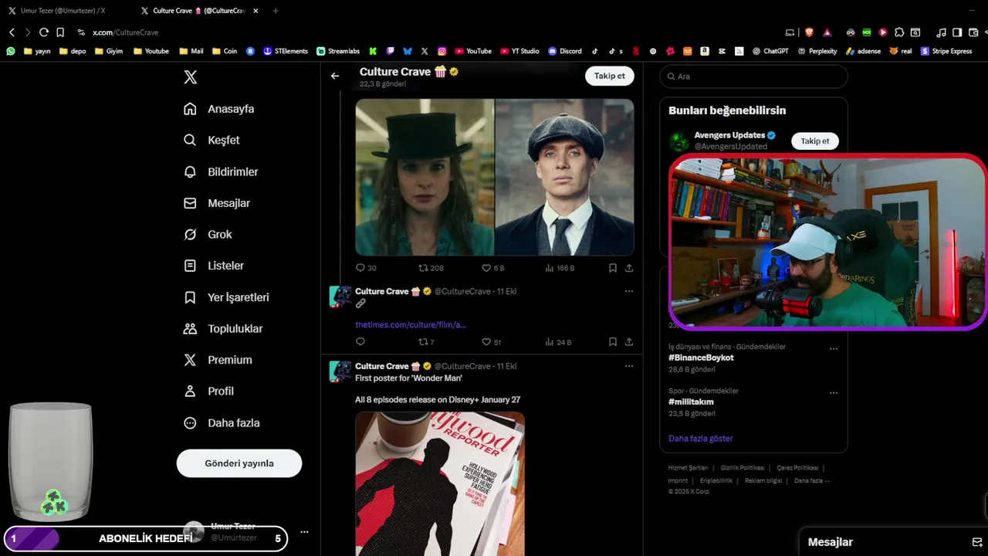Open Grok from the sidebar
The width and height of the screenshot is (988, 556).
tap(208, 234)
